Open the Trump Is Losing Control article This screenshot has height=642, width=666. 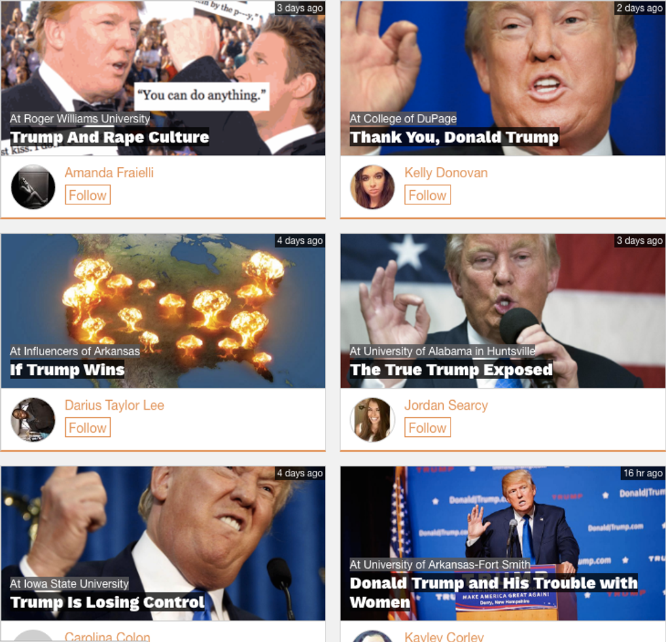coord(107,602)
